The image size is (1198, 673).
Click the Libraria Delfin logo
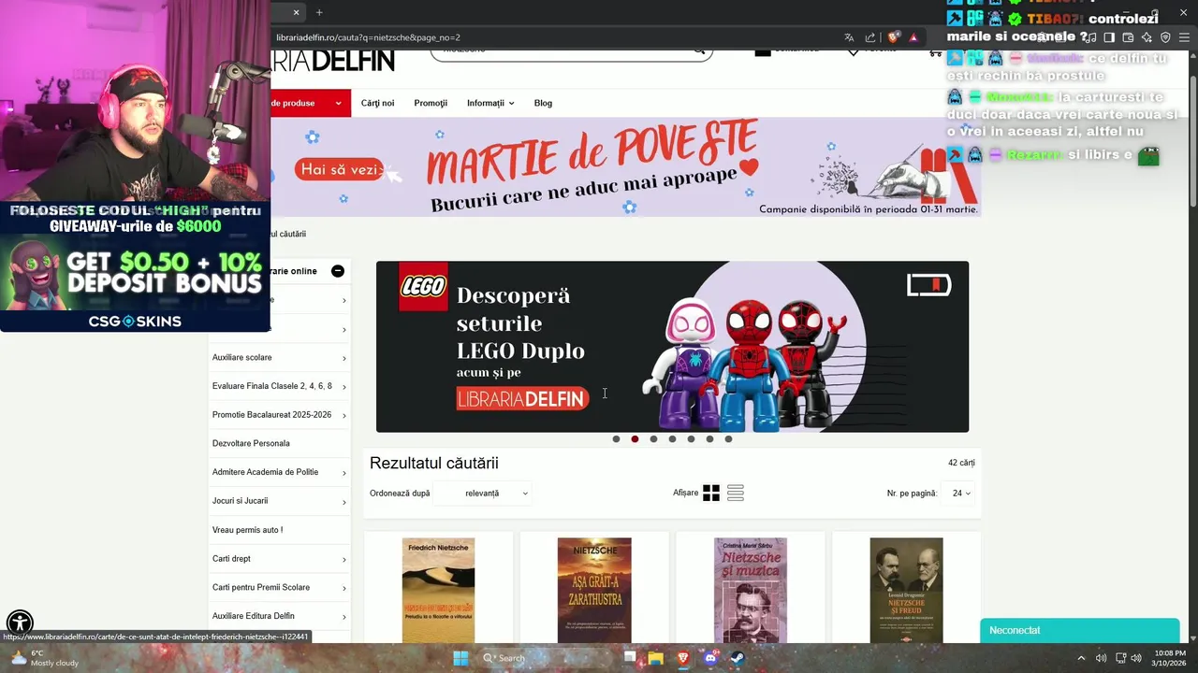333,61
